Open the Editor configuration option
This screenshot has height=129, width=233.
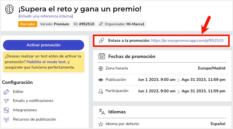pyautogui.click(x=18, y=91)
